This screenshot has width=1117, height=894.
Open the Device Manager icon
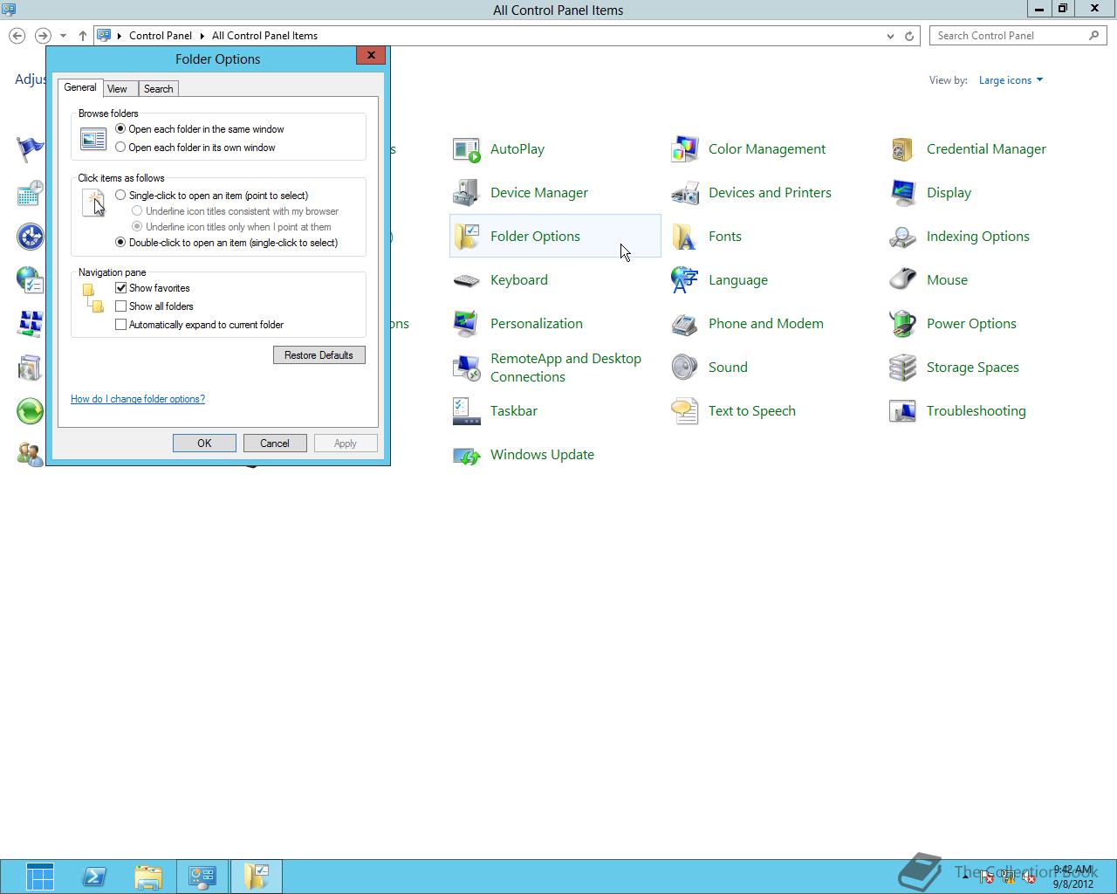467,193
